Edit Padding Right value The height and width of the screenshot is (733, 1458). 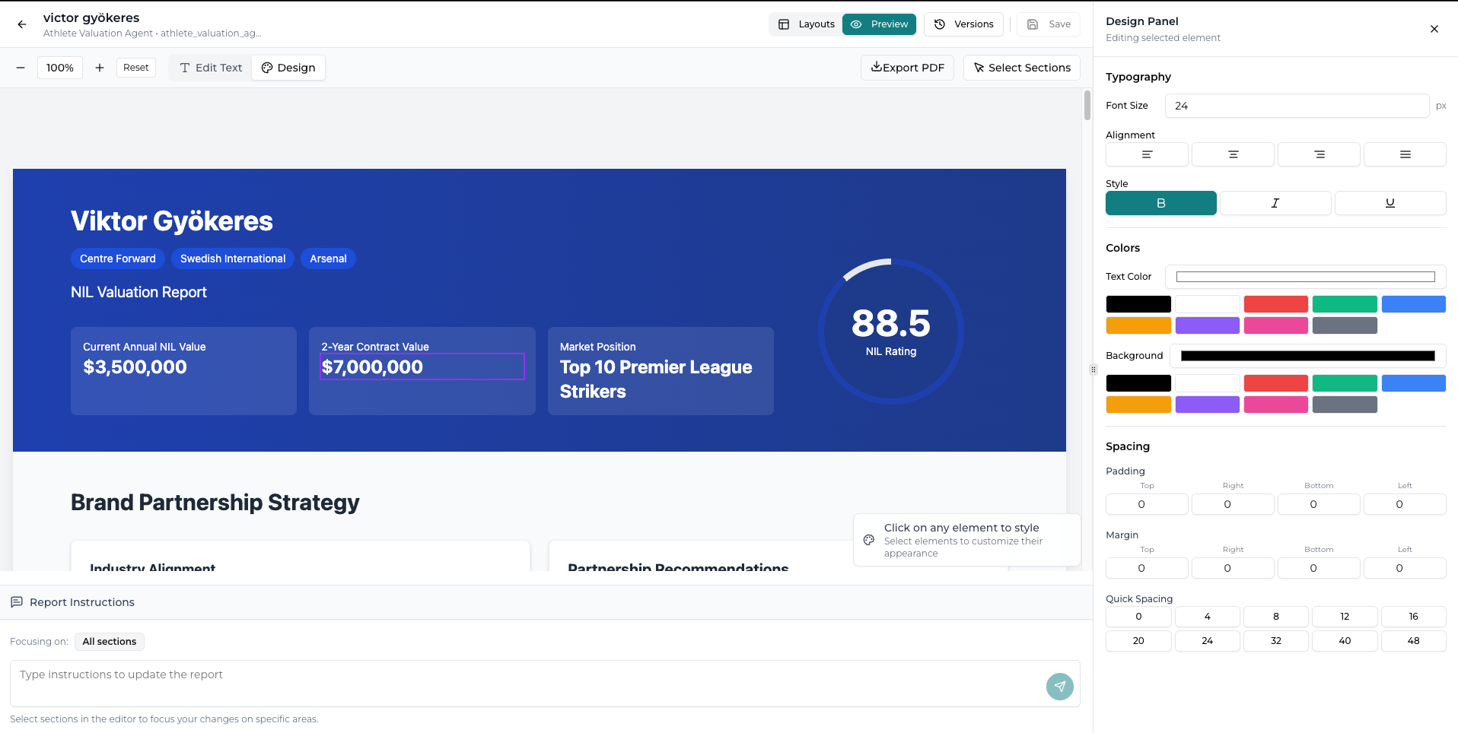[1233, 504]
